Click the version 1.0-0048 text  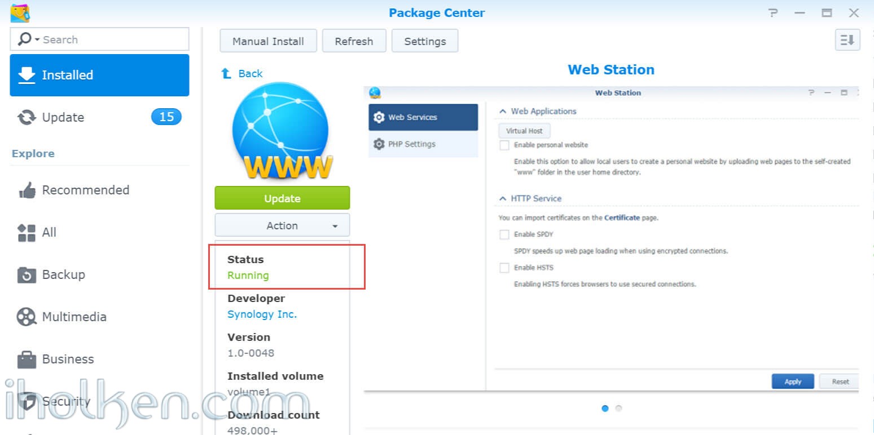pyautogui.click(x=251, y=353)
